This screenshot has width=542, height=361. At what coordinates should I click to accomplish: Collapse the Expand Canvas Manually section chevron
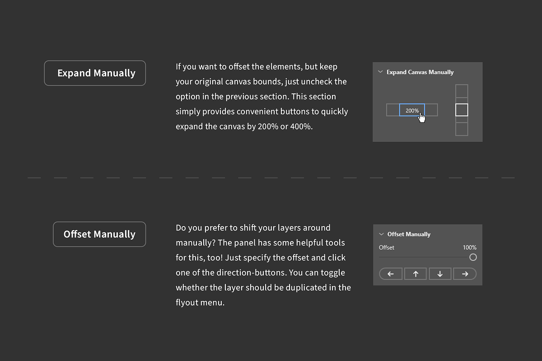coord(380,72)
